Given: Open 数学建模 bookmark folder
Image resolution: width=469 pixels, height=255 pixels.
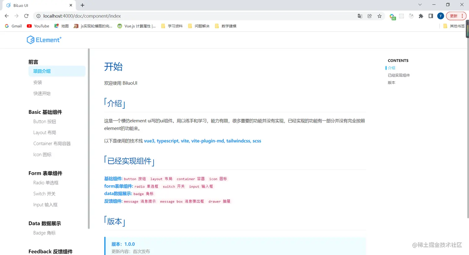Looking at the screenshot, I should [x=226, y=26].
